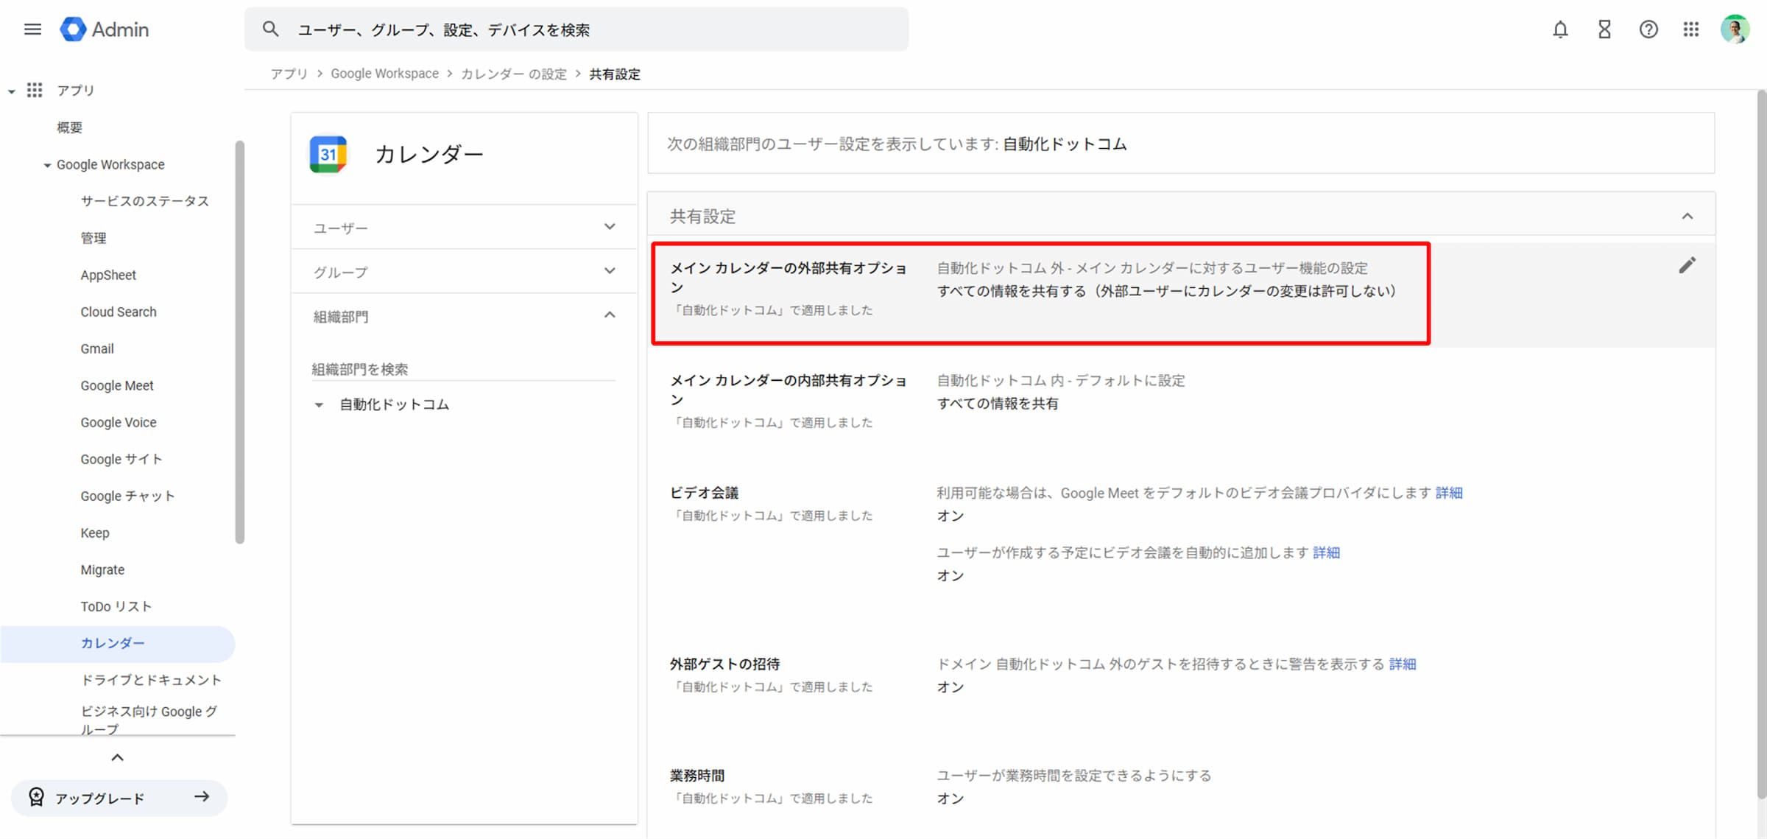Open 詳細 link for 外部ゲストの招待
Screen dimensions: 1767x839
tap(1403, 664)
